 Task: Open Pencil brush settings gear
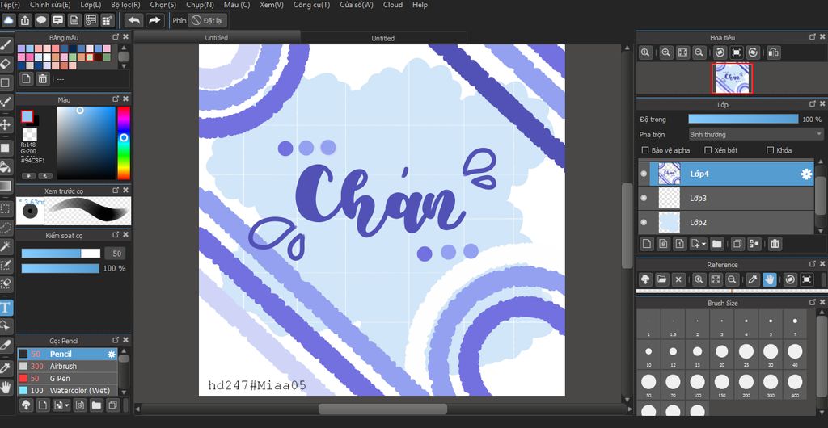112,355
